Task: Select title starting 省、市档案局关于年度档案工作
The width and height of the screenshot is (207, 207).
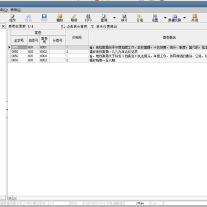Action: 148,47
